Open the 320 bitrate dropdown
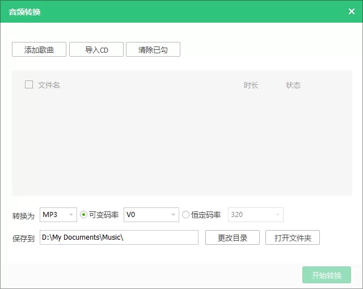Screen dimensions: 363x289 coord(256,215)
